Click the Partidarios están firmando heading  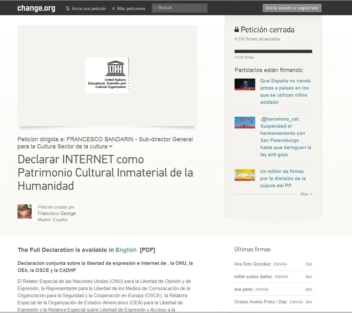[269, 70]
